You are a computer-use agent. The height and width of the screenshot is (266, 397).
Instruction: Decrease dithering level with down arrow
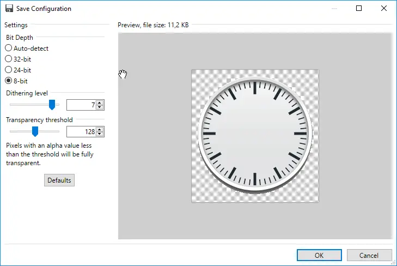(x=100, y=107)
